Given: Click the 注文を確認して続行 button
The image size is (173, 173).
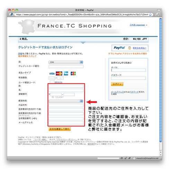Looking at the screenshot, I should [x=60, y=129].
